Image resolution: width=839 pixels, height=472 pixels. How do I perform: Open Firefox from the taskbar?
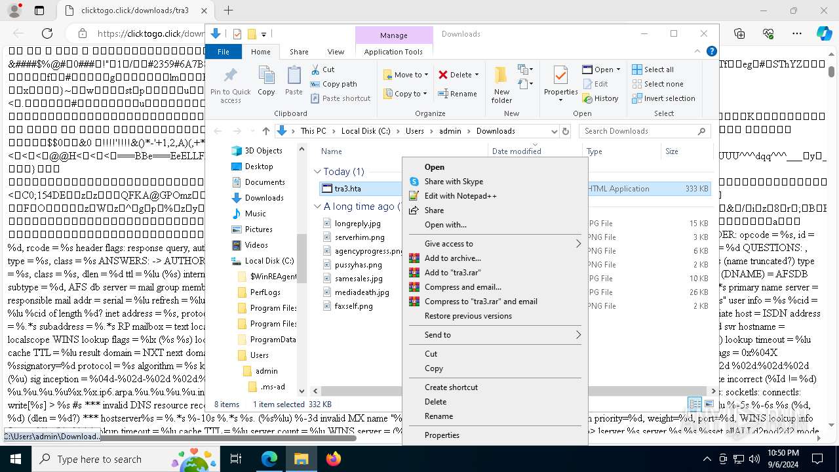pyautogui.click(x=334, y=459)
